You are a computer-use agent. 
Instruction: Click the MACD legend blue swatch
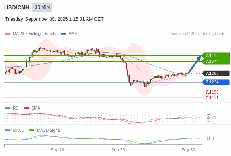[8, 131]
